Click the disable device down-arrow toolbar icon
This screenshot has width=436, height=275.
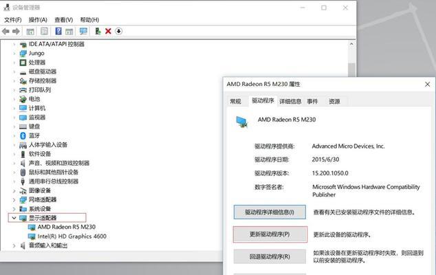click(118, 31)
